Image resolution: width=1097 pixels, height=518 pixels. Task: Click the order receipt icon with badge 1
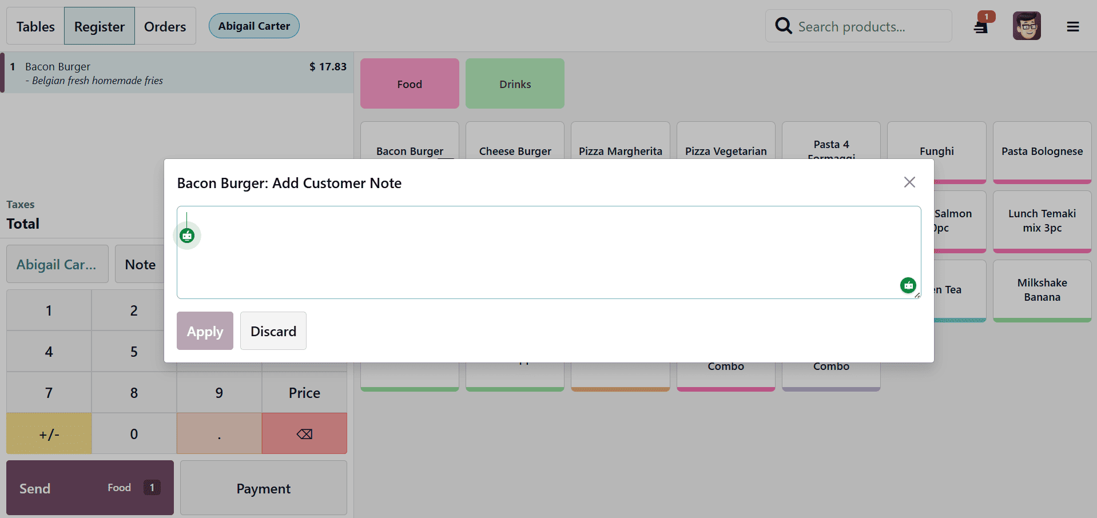click(x=980, y=26)
